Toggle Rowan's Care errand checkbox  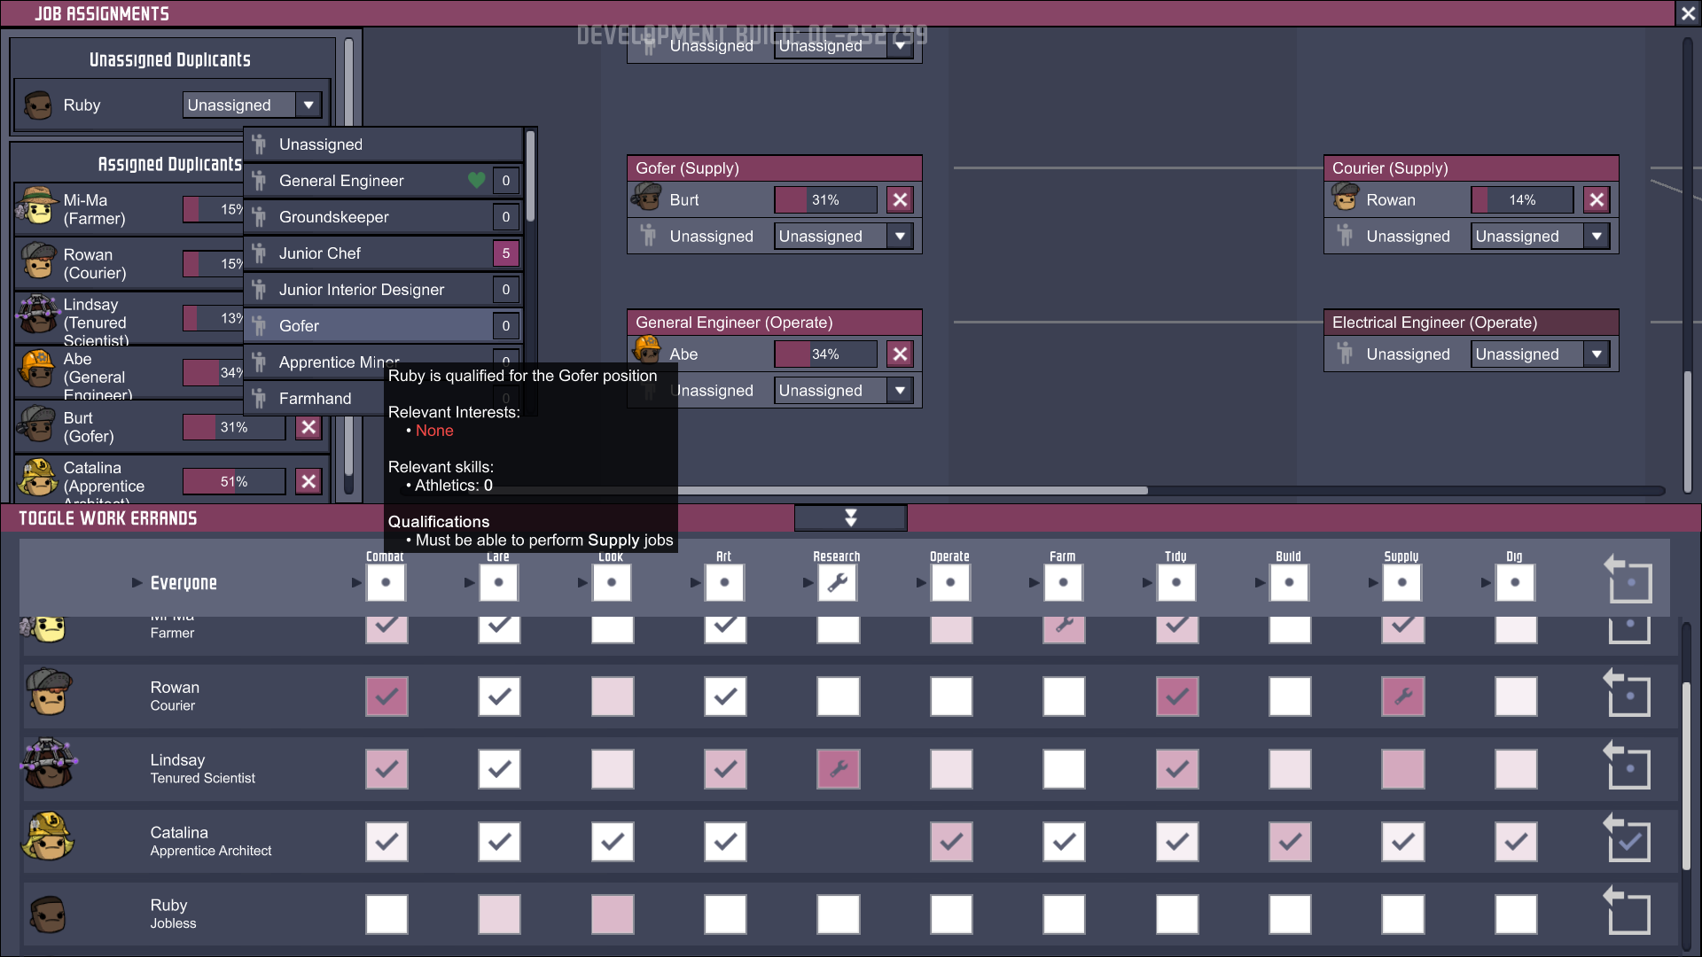click(x=499, y=696)
